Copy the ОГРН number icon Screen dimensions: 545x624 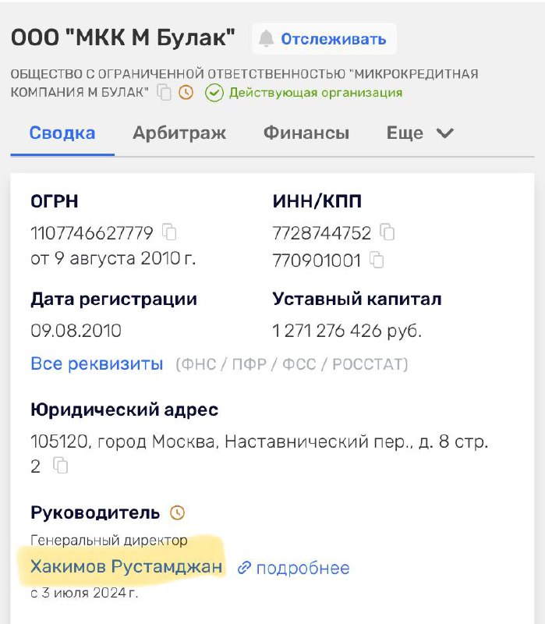[169, 232]
